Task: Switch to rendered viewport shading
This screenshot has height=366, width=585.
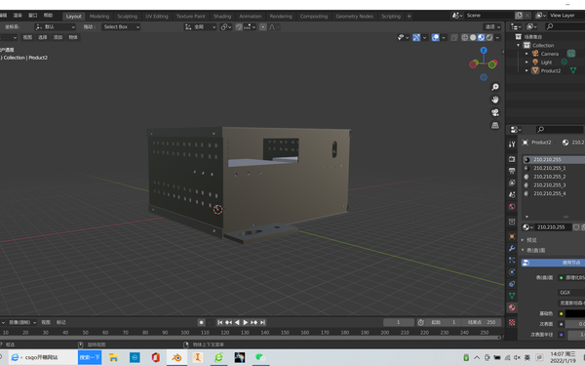Action: pos(489,37)
